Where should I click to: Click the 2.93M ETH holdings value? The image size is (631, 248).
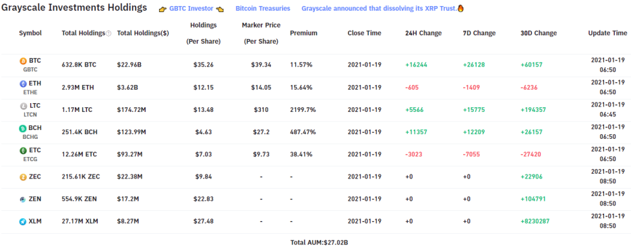click(x=78, y=88)
